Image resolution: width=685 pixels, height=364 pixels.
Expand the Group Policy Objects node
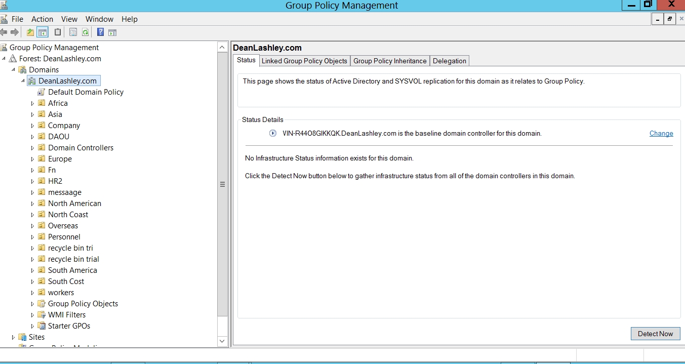point(33,304)
